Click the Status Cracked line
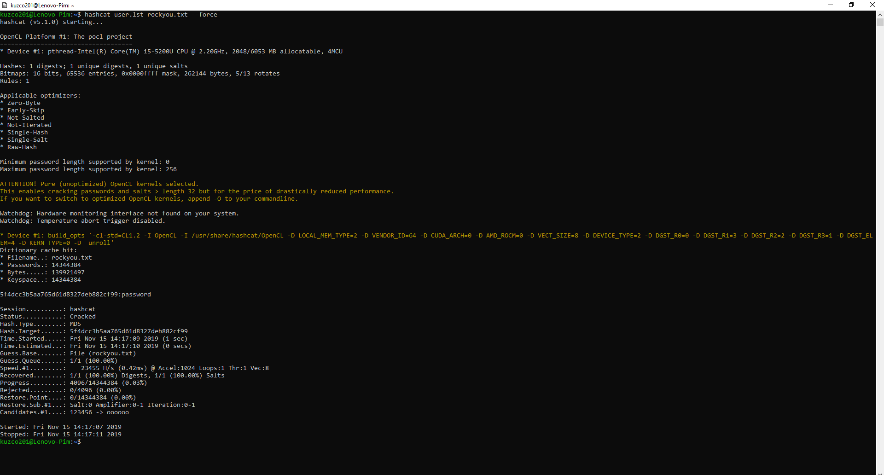 pyautogui.click(x=48, y=317)
